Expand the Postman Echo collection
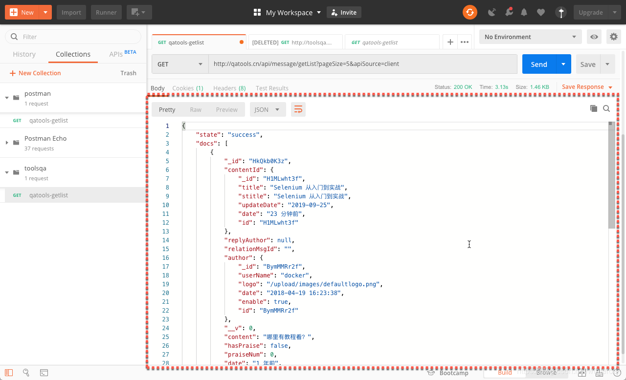The height and width of the screenshot is (380, 626). click(7, 143)
